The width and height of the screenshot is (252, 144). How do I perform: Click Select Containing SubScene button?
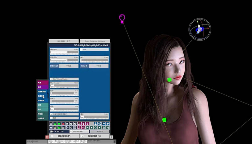tap(95, 41)
